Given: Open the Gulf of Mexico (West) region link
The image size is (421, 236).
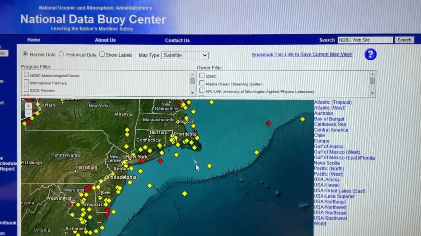Looking at the screenshot, I should (337, 152).
